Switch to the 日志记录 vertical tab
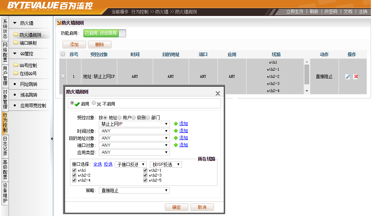The height and width of the screenshot is (216, 372). click(x=5, y=146)
